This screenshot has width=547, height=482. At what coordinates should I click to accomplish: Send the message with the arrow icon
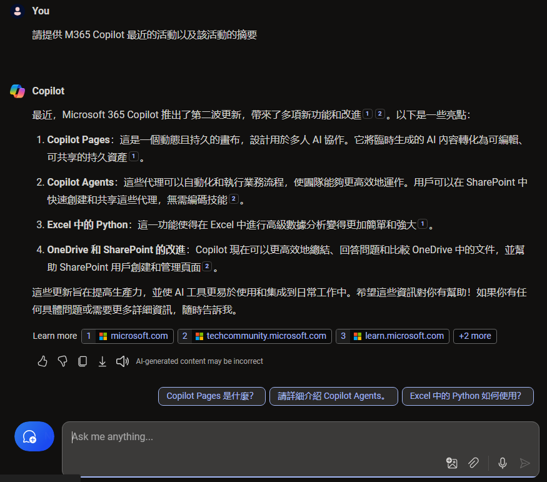tap(524, 463)
